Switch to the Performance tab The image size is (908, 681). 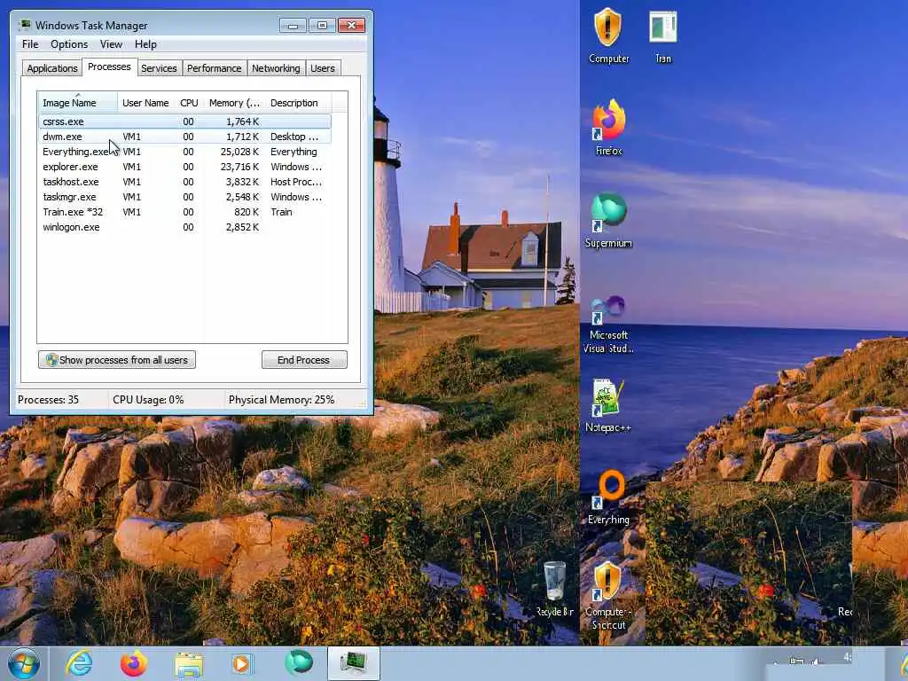point(215,68)
